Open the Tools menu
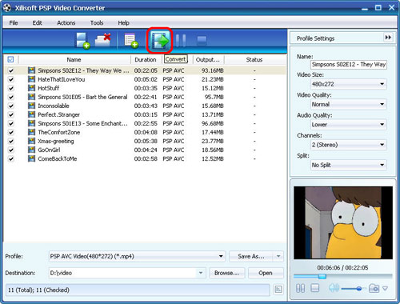The width and height of the screenshot is (400, 304). point(97,22)
